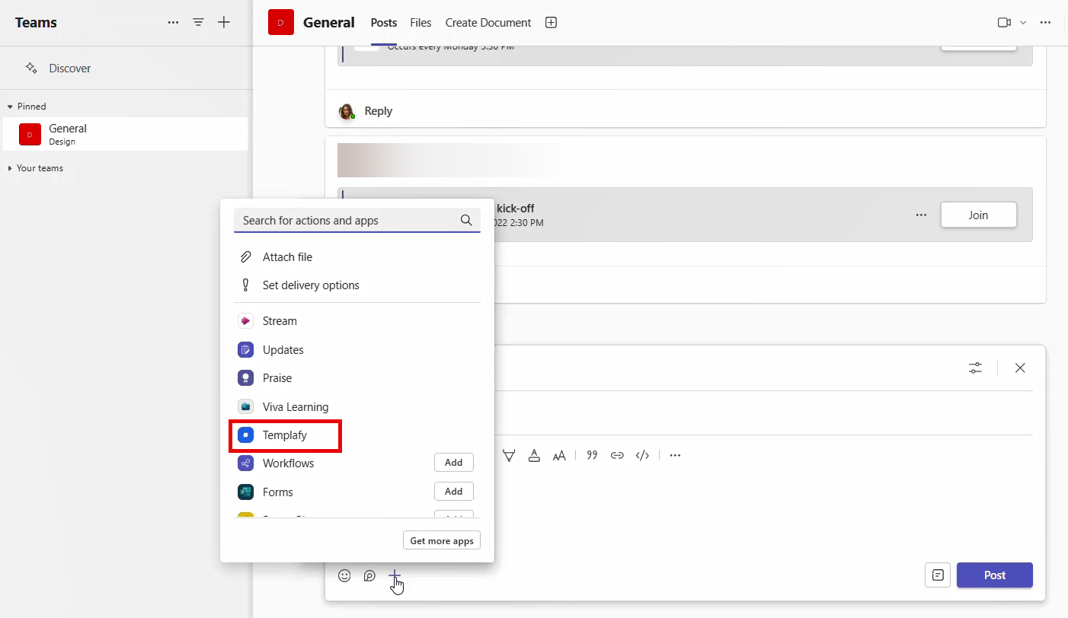Viewport: 1068px width, 618px height.
Task: Type in the actions and apps search field
Action: coord(350,220)
